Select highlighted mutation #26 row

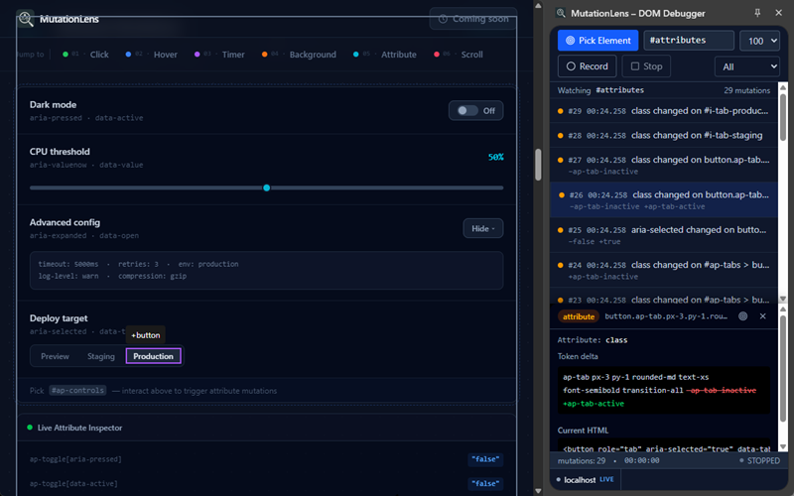[x=664, y=200]
